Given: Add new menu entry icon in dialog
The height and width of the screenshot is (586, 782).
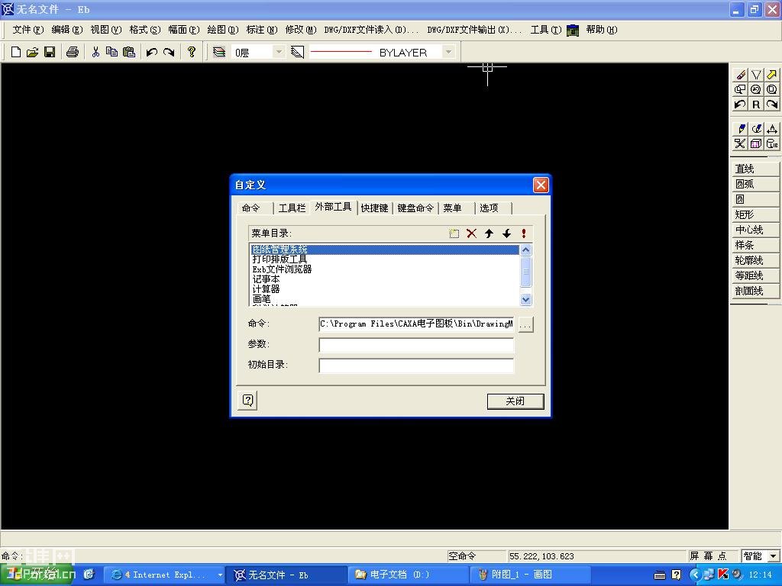Looking at the screenshot, I should click(x=454, y=233).
